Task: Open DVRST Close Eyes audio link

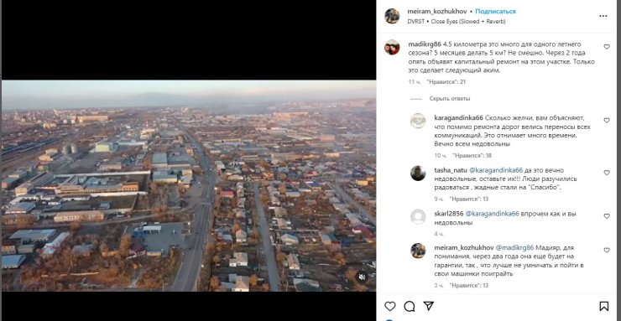Action: (457, 22)
